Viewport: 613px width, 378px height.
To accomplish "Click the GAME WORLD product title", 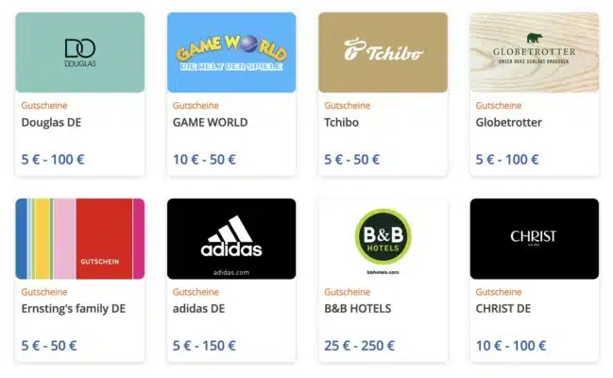I will point(210,123).
